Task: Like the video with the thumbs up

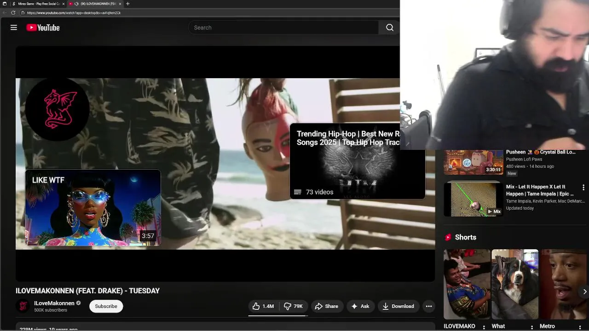Action: point(263,306)
